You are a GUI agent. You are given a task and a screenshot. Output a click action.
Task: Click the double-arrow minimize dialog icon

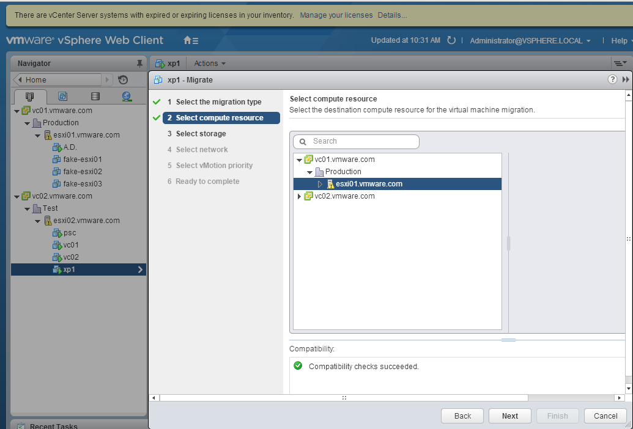[x=626, y=79]
